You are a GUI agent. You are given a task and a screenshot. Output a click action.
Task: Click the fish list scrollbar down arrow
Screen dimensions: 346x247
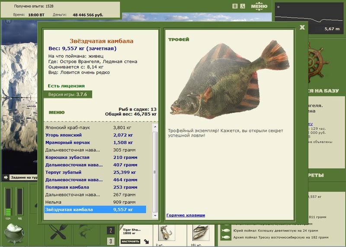coord(155,215)
